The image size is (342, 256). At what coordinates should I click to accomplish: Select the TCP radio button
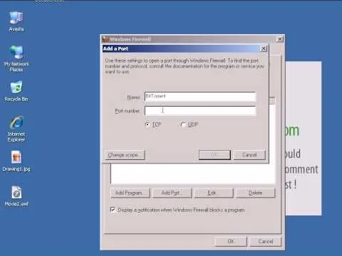[x=147, y=124]
